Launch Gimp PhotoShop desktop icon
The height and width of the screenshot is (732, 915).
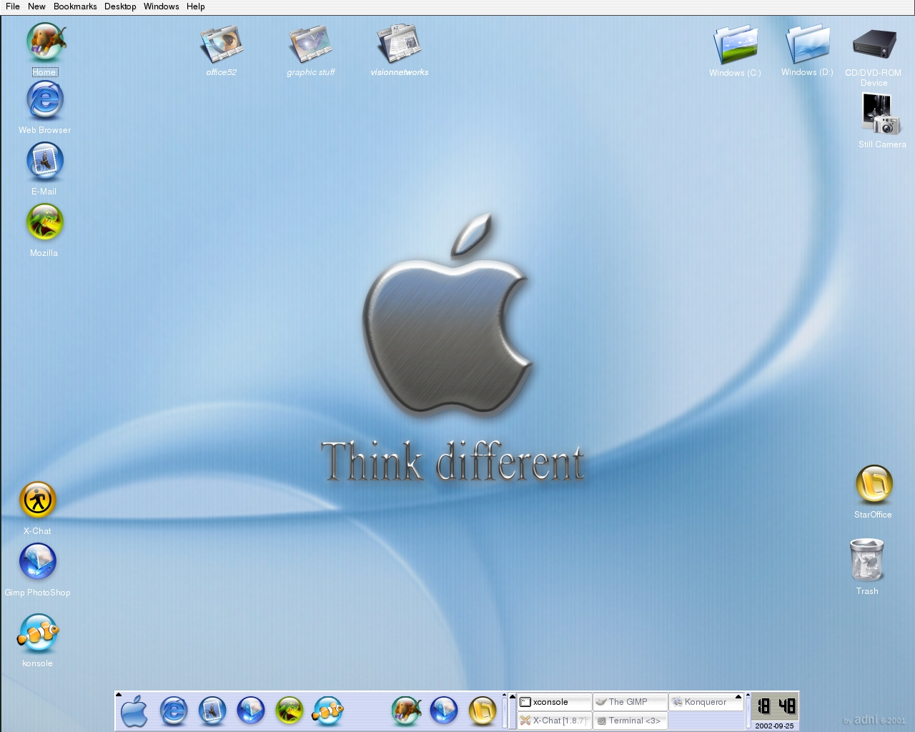[x=37, y=562]
